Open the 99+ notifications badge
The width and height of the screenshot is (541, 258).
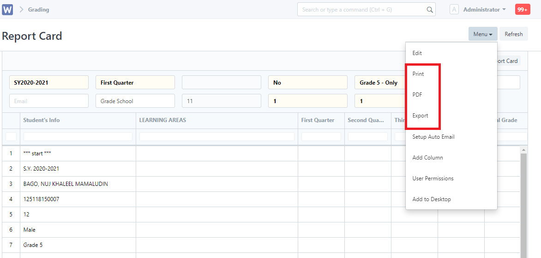click(523, 10)
